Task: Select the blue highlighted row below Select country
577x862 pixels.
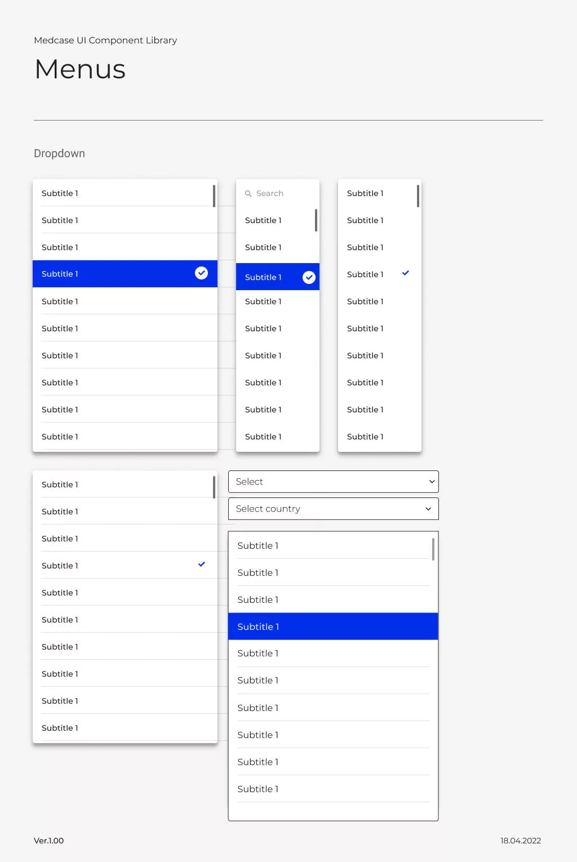Action: click(x=332, y=626)
